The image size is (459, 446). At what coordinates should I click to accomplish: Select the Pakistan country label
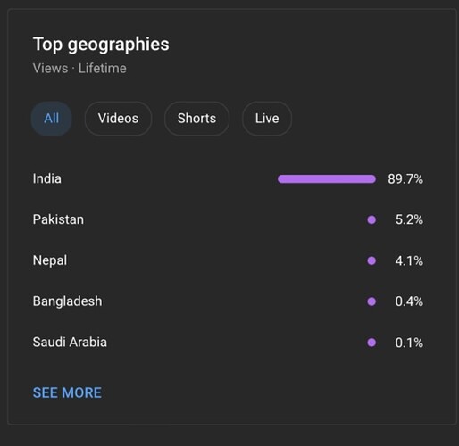[x=58, y=219]
